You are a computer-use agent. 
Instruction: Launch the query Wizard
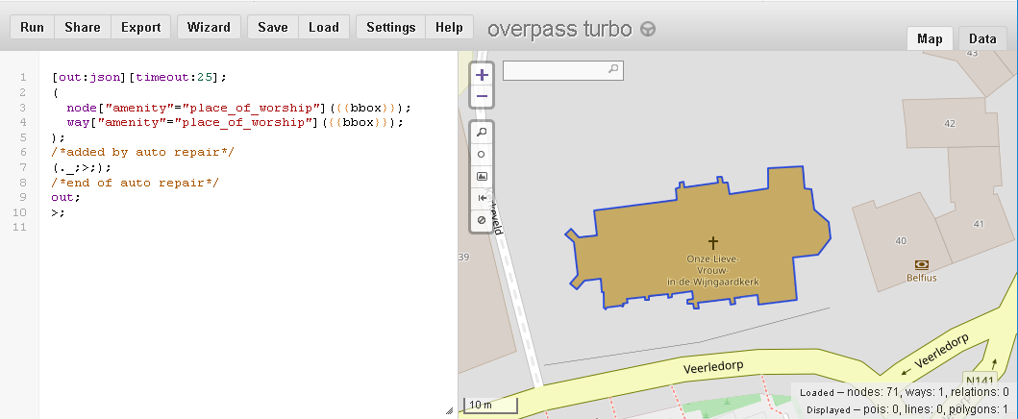pos(209,27)
